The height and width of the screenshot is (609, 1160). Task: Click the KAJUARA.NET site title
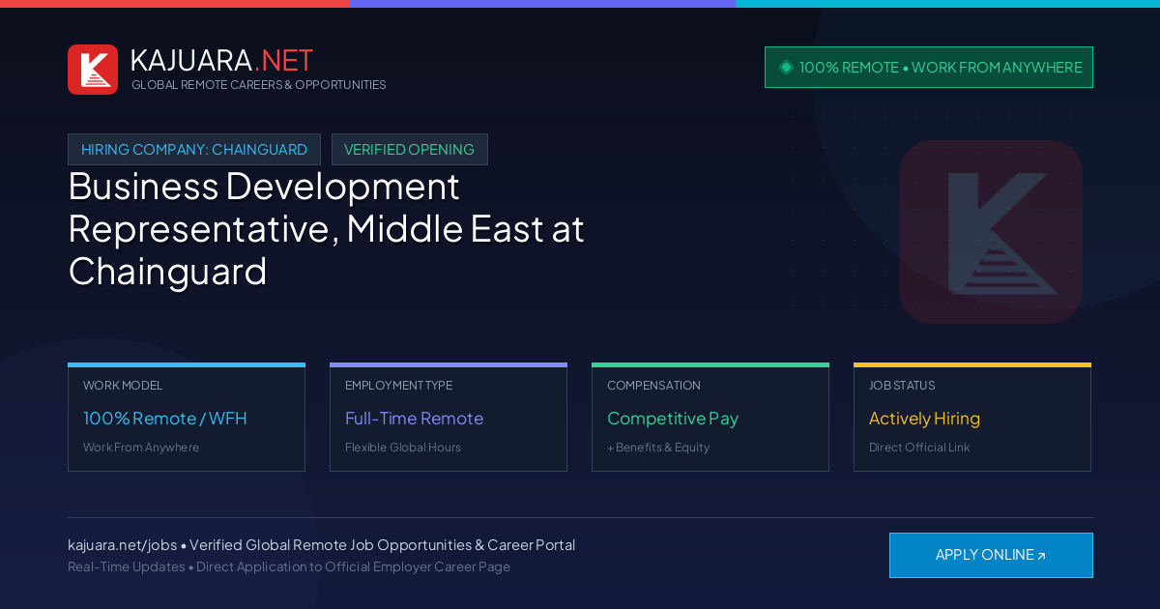(x=221, y=60)
